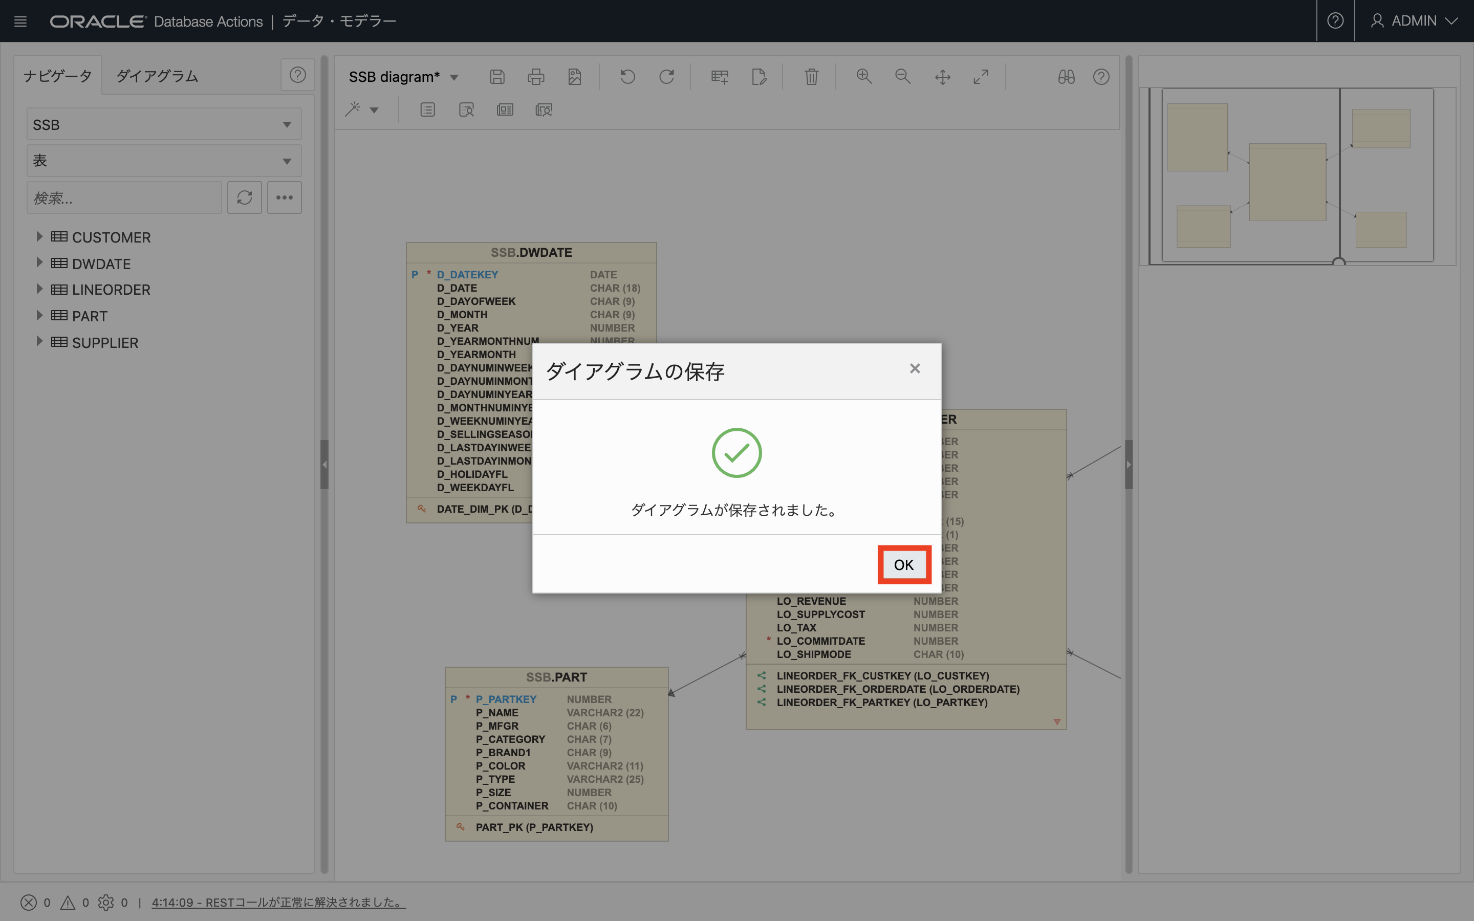Viewport: 1474px width, 921px height.
Task: Click the trash delete icon
Action: (x=811, y=77)
